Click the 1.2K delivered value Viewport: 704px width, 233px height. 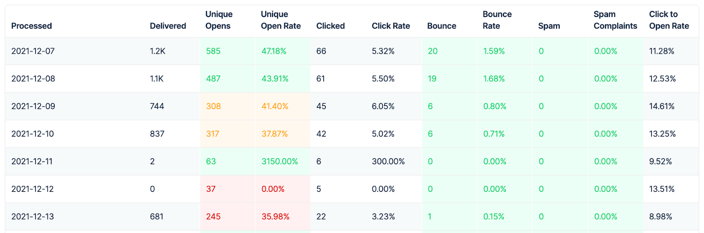[158, 51]
